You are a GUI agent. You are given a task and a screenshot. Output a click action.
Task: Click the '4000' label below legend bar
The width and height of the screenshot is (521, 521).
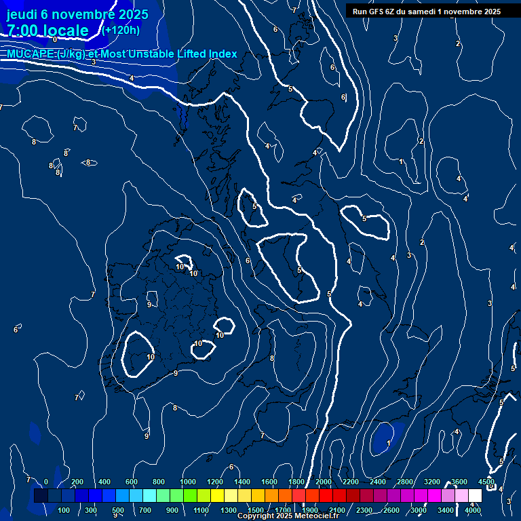pos(473,510)
